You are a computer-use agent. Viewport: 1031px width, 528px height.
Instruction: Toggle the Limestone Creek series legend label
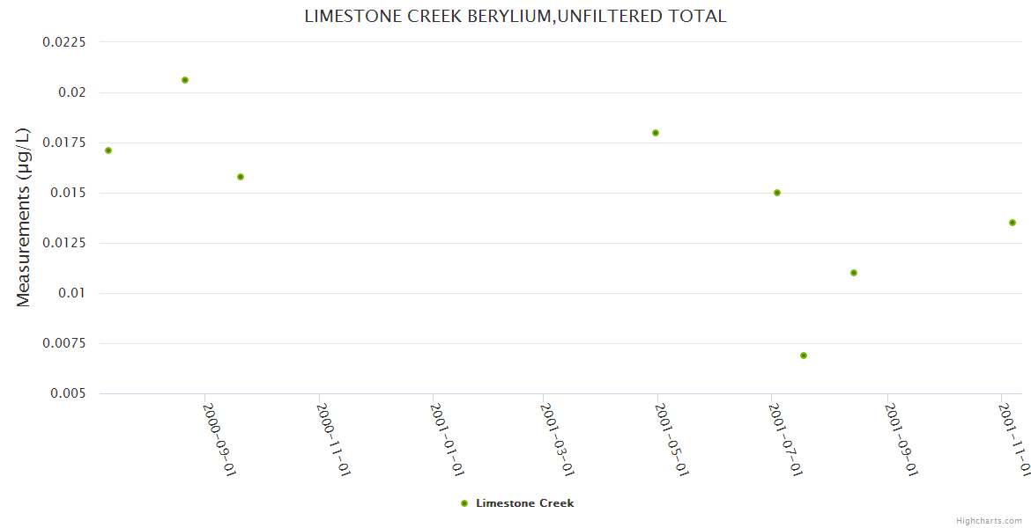point(524,503)
